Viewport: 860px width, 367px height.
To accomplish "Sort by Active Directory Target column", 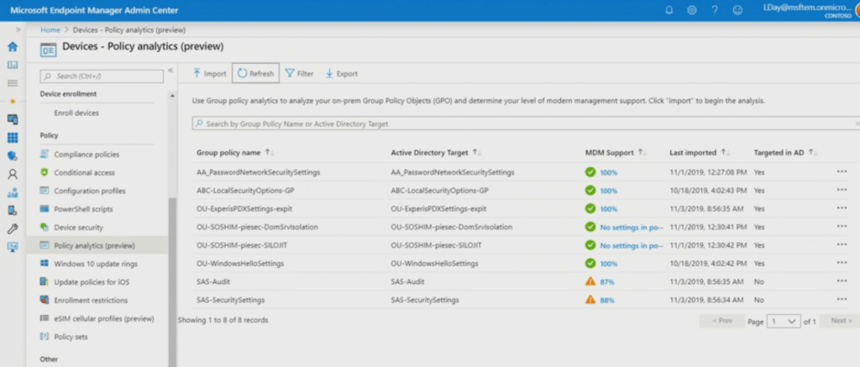I will tap(436, 153).
